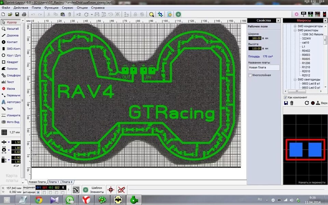Open the magnifier zoom icon in the toolbar
This screenshot has width=328, height=205.
(151, 14)
